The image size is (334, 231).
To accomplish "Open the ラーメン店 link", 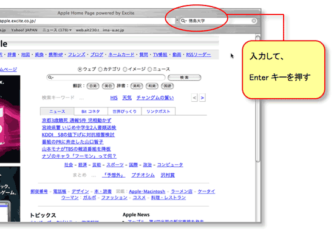I will click(182, 192).
